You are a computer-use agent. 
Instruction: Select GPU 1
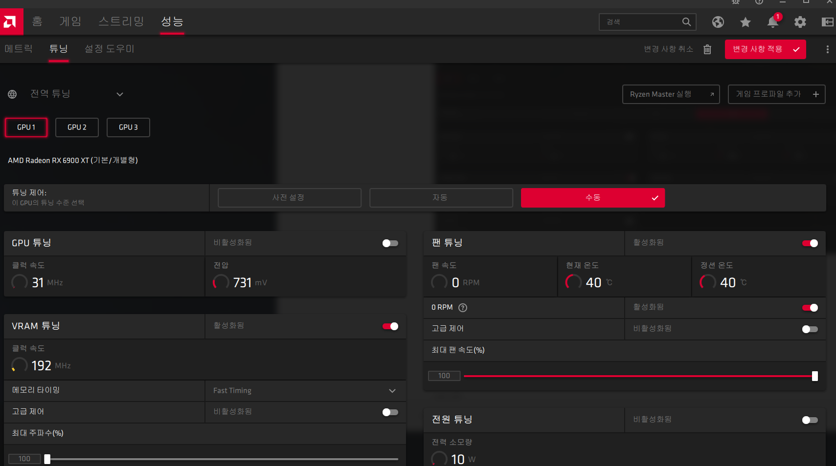(26, 127)
